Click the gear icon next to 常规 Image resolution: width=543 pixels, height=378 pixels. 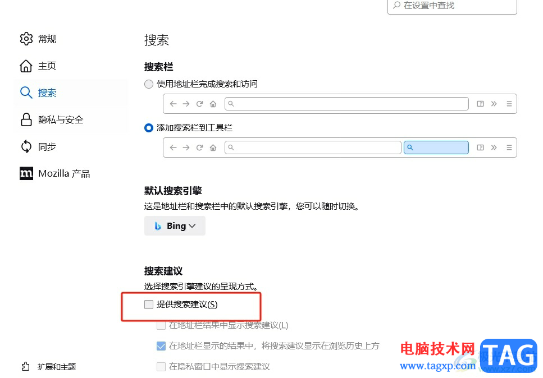26,39
